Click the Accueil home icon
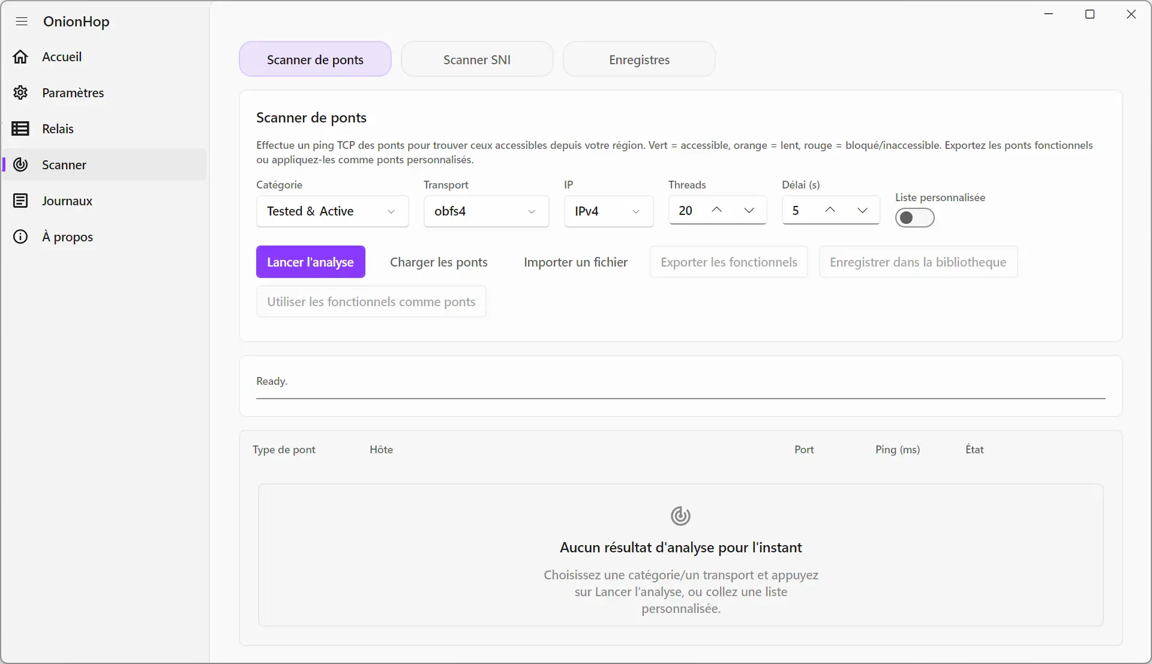Image resolution: width=1152 pixels, height=664 pixels. click(20, 57)
